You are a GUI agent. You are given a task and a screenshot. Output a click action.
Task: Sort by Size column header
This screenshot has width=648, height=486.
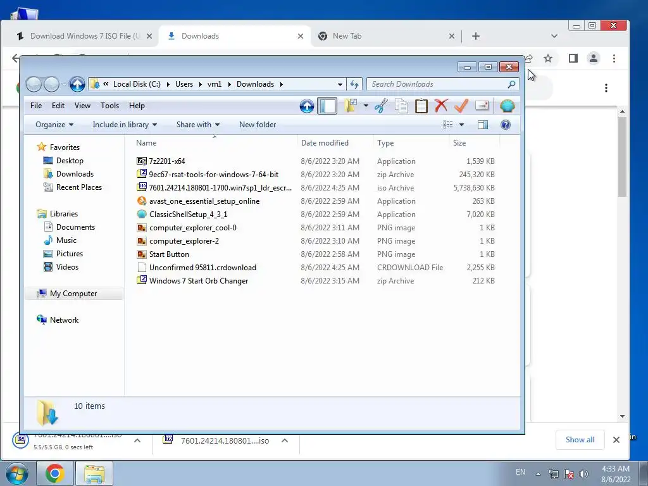(x=473, y=143)
